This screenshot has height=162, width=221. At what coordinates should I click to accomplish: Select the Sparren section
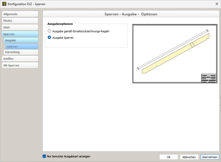[x=20, y=34]
